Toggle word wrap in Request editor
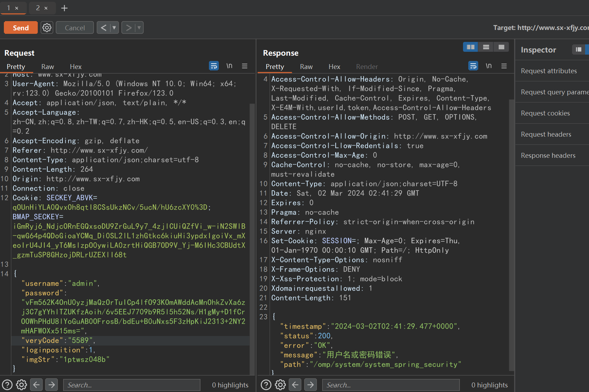This screenshot has height=392, width=589. (x=214, y=66)
